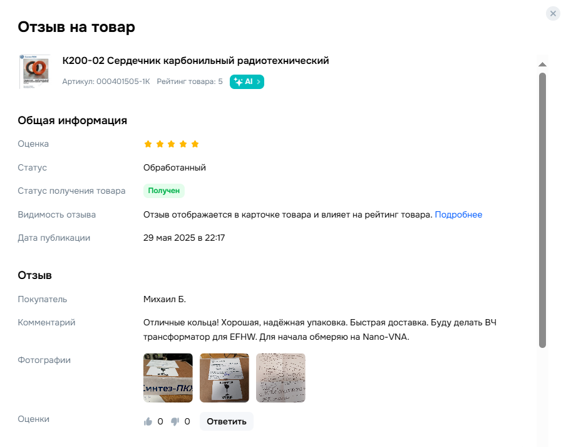Click the first rating star
566x447 pixels.
[148, 144]
